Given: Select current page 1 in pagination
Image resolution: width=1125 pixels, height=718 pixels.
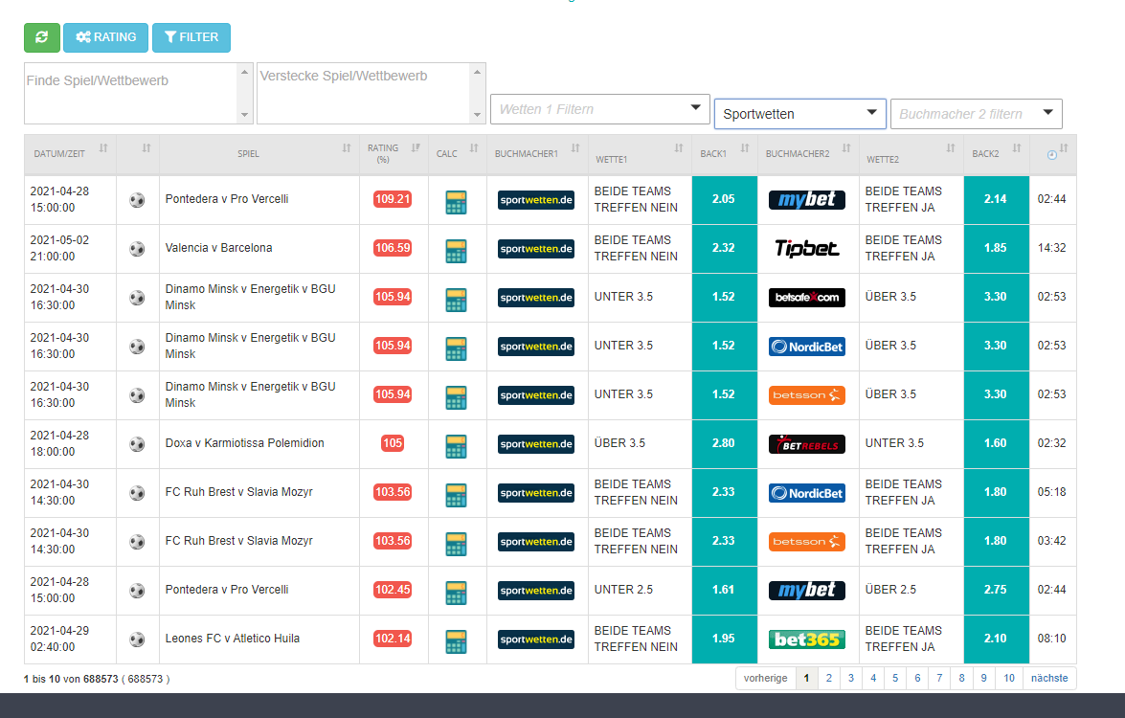Looking at the screenshot, I should [806, 678].
